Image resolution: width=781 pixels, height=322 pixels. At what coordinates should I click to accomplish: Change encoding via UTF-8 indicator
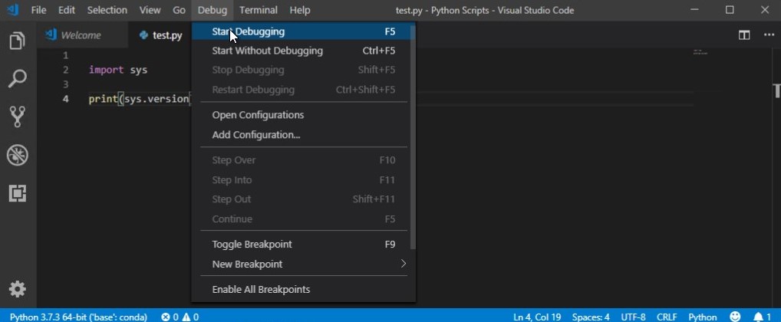(633, 317)
